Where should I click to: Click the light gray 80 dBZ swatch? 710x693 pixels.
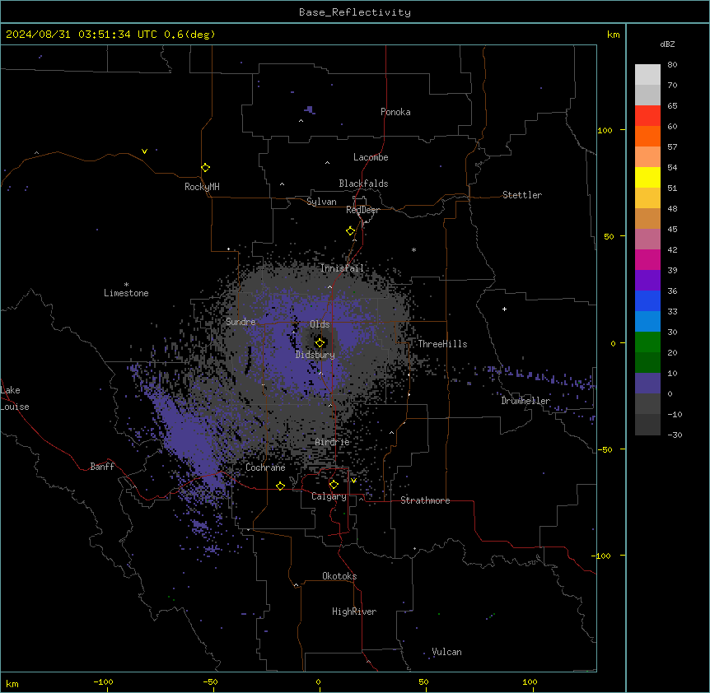click(647, 74)
